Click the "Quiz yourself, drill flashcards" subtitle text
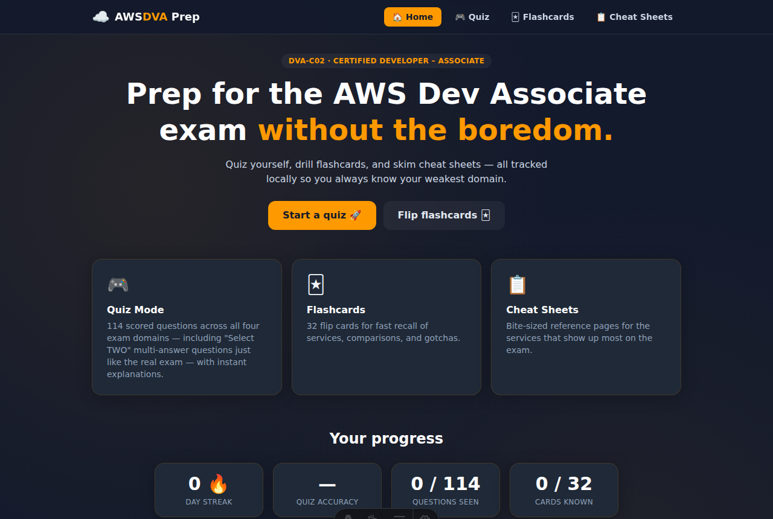The width and height of the screenshot is (773, 519). [386, 171]
